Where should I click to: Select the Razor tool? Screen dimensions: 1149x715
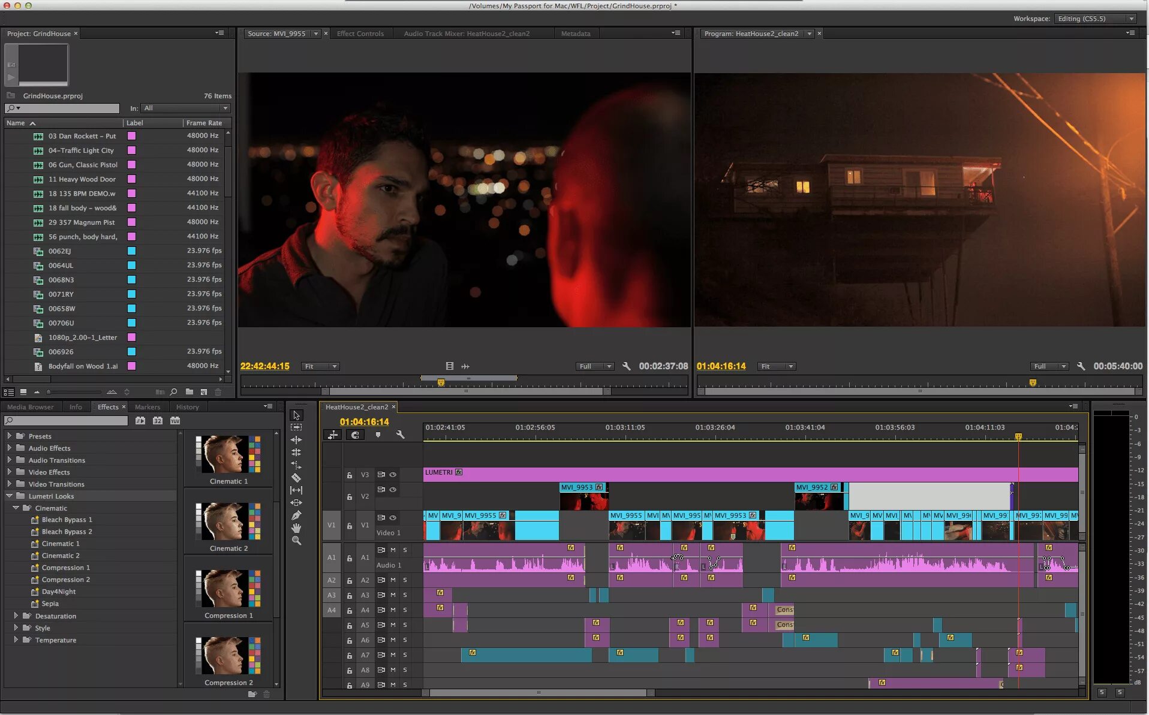tap(296, 478)
